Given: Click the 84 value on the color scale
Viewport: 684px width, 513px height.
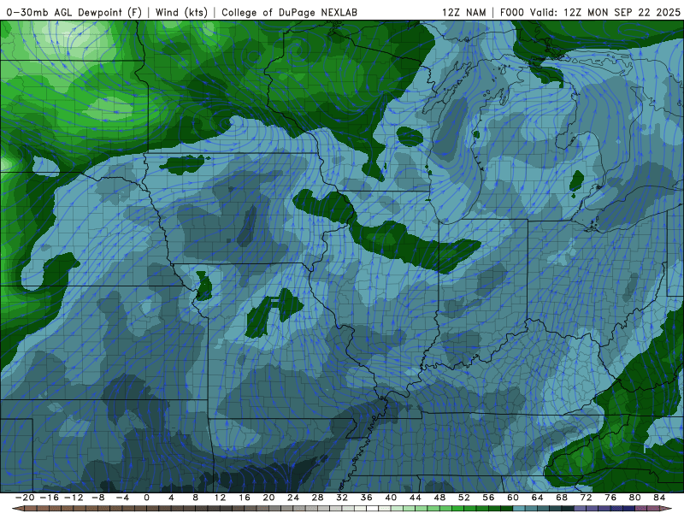Looking at the screenshot, I should click(x=659, y=498).
